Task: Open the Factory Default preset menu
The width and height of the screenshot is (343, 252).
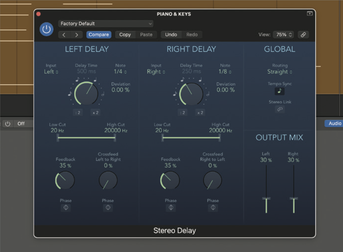Action: pyautogui.click(x=106, y=23)
